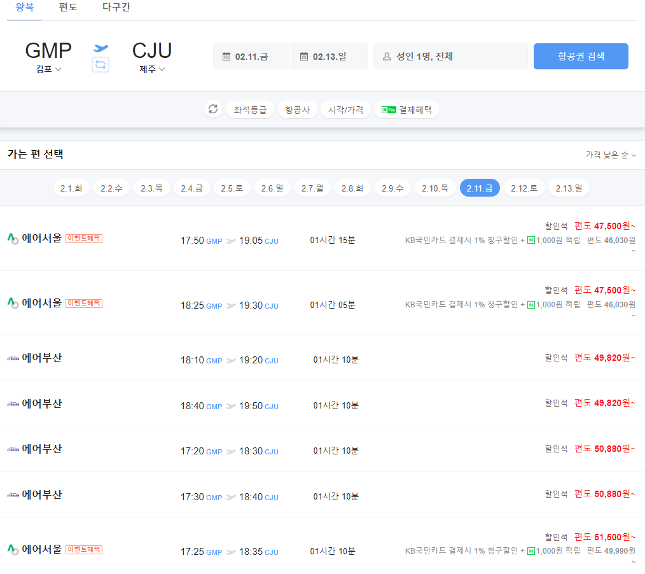Click the GMP airport code
This screenshot has height=574, width=645.
[x=48, y=51]
